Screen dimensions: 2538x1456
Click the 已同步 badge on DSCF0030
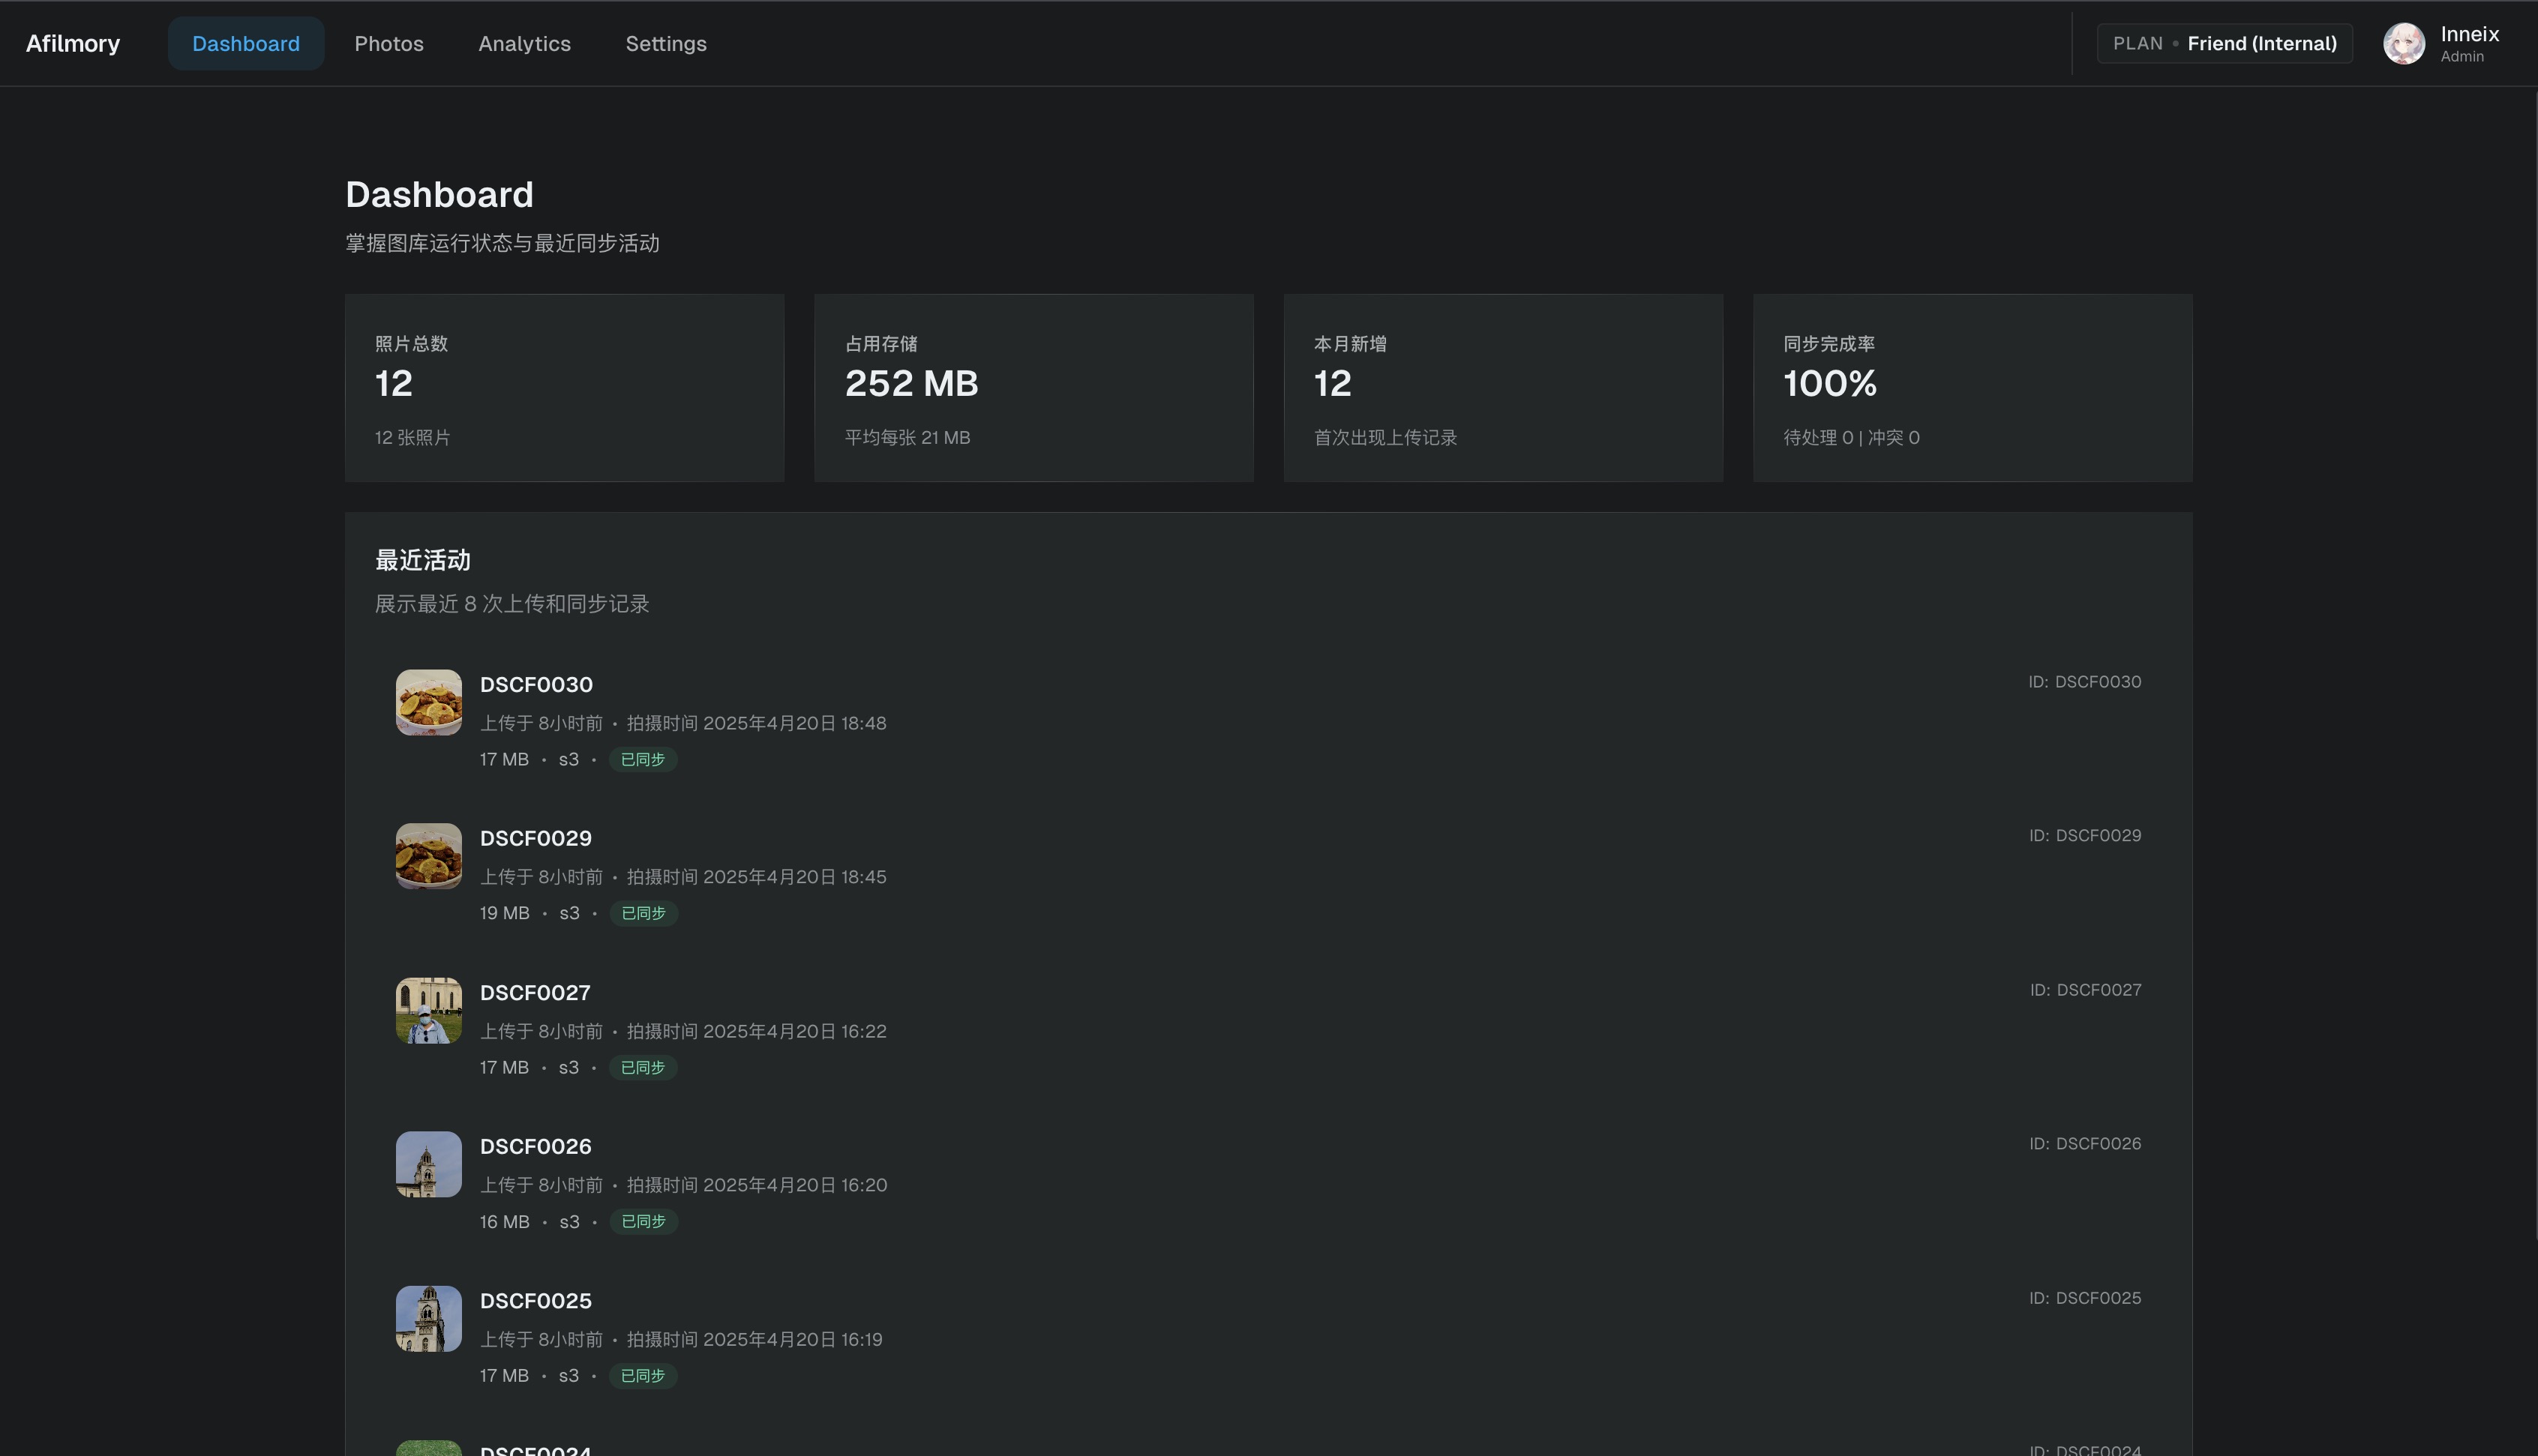pyautogui.click(x=642, y=760)
